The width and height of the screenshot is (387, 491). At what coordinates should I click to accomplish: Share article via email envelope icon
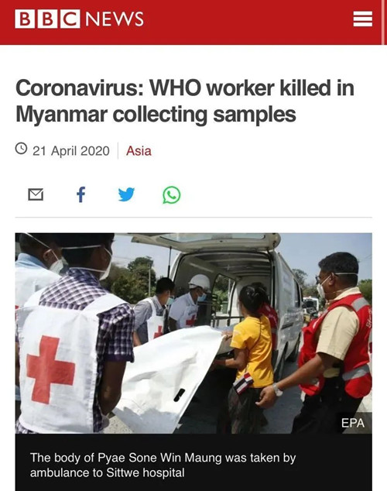click(36, 194)
